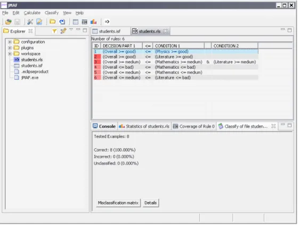299x226 pixels.
Task: Click the Explorer filter funnel icon
Action: pyautogui.click(x=54, y=31)
